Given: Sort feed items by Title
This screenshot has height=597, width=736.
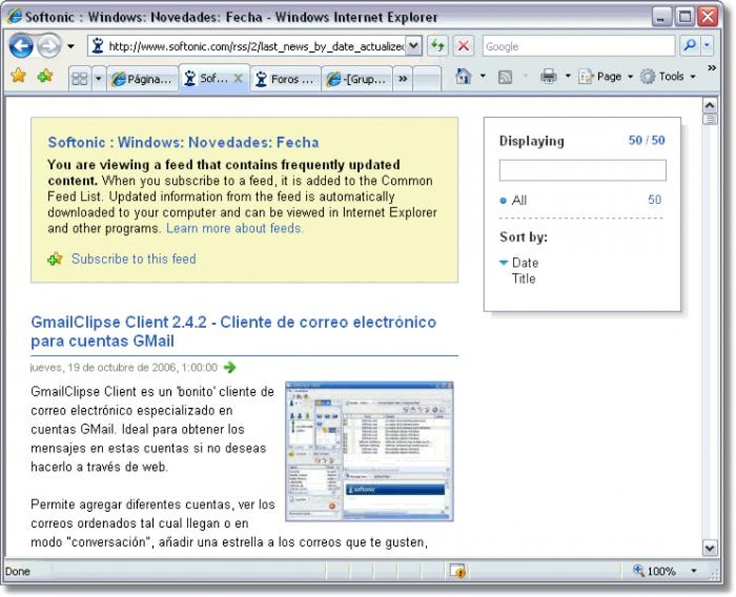Looking at the screenshot, I should (523, 278).
